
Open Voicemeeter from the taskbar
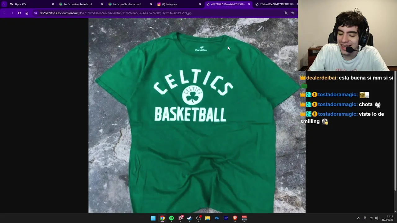[x=244, y=218]
